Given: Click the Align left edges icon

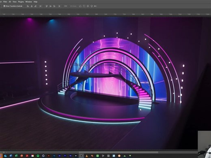Looking at the screenshot, I should (28, 6).
